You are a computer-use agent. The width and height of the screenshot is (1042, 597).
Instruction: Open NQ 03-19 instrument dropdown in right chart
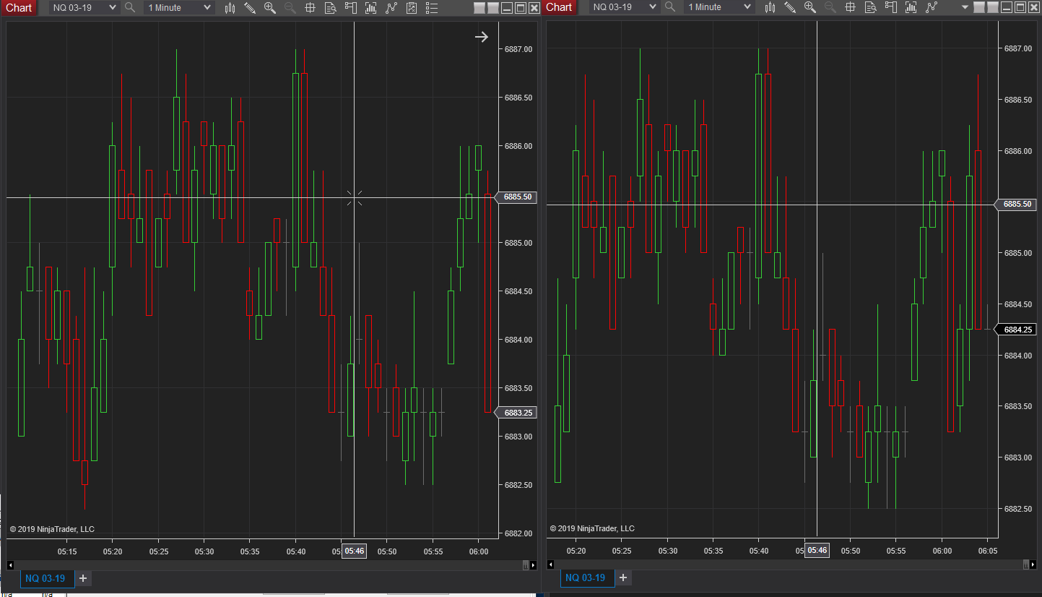point(625,7)
